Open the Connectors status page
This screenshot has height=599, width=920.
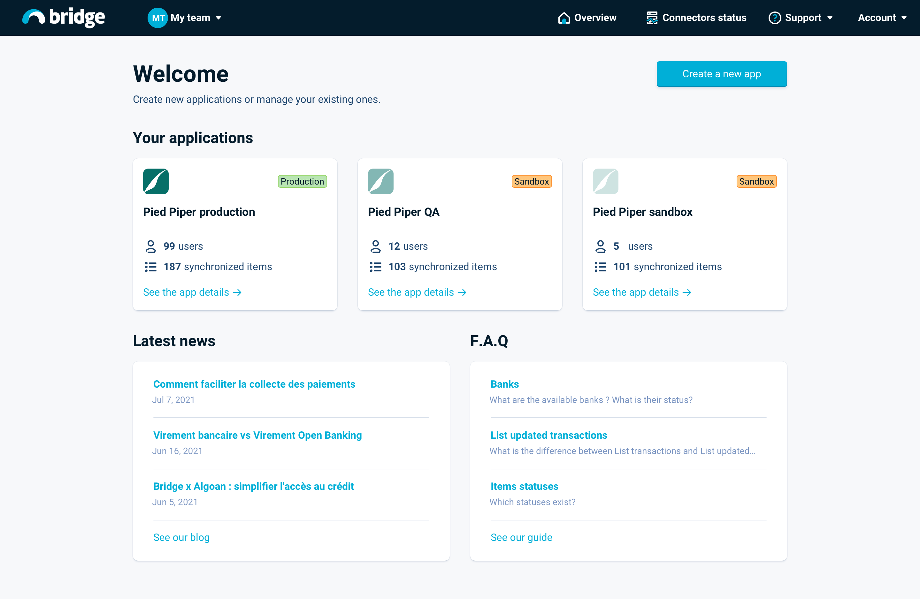[704, 18]
